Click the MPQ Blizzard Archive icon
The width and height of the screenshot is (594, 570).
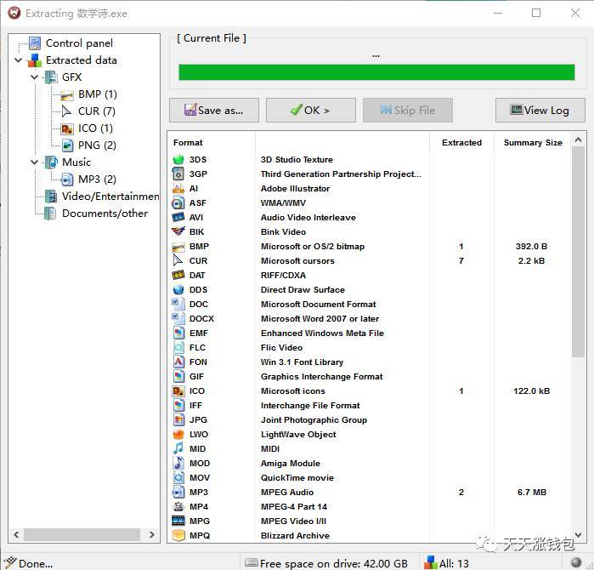pos(178,535)
